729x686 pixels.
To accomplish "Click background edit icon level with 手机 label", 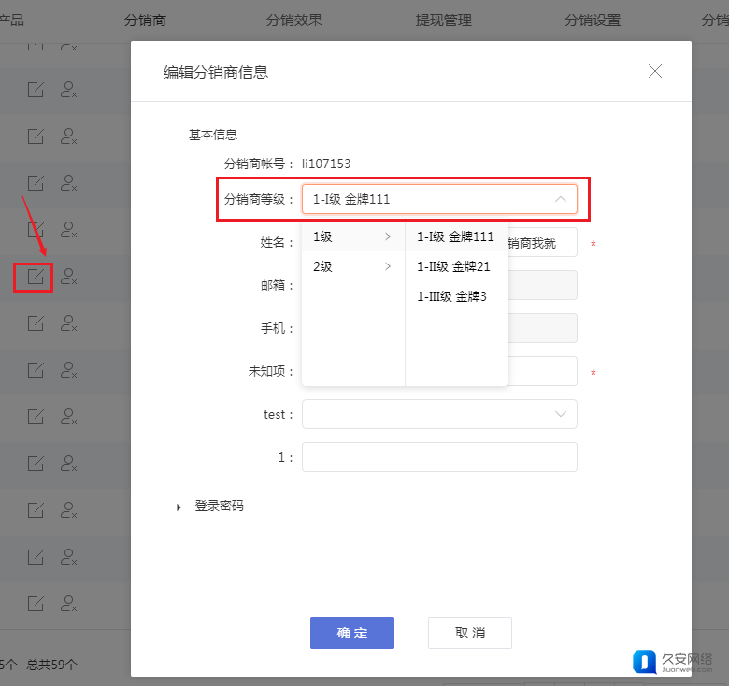I will pyautogui.click(x=36, y=323).
